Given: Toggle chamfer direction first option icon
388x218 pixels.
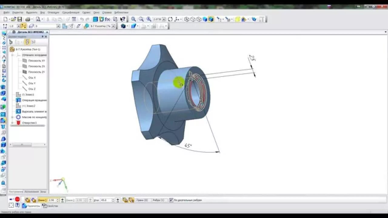Looking at the screenshot, I should 125,200.
